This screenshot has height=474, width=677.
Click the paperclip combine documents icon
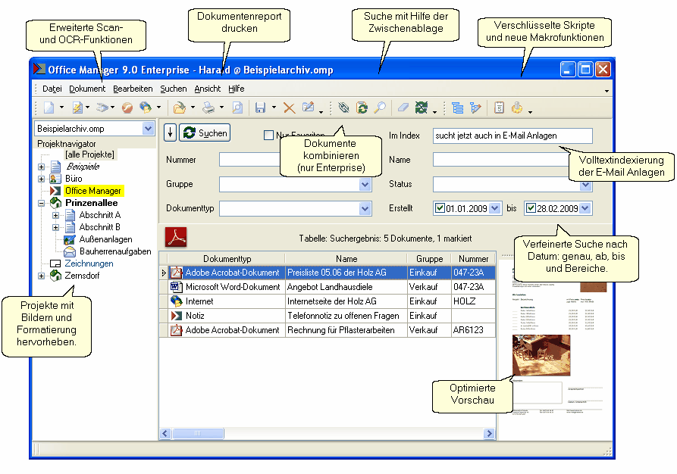[345, 108]
